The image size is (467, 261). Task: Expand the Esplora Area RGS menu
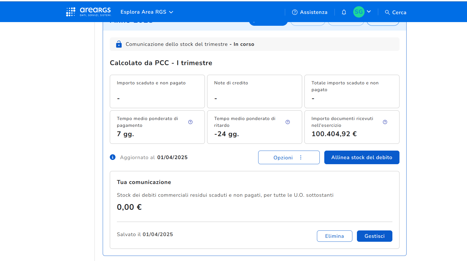147,12
